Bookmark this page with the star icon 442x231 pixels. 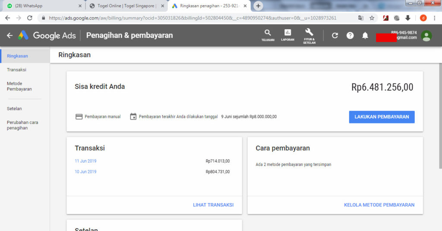click(372, 18)
